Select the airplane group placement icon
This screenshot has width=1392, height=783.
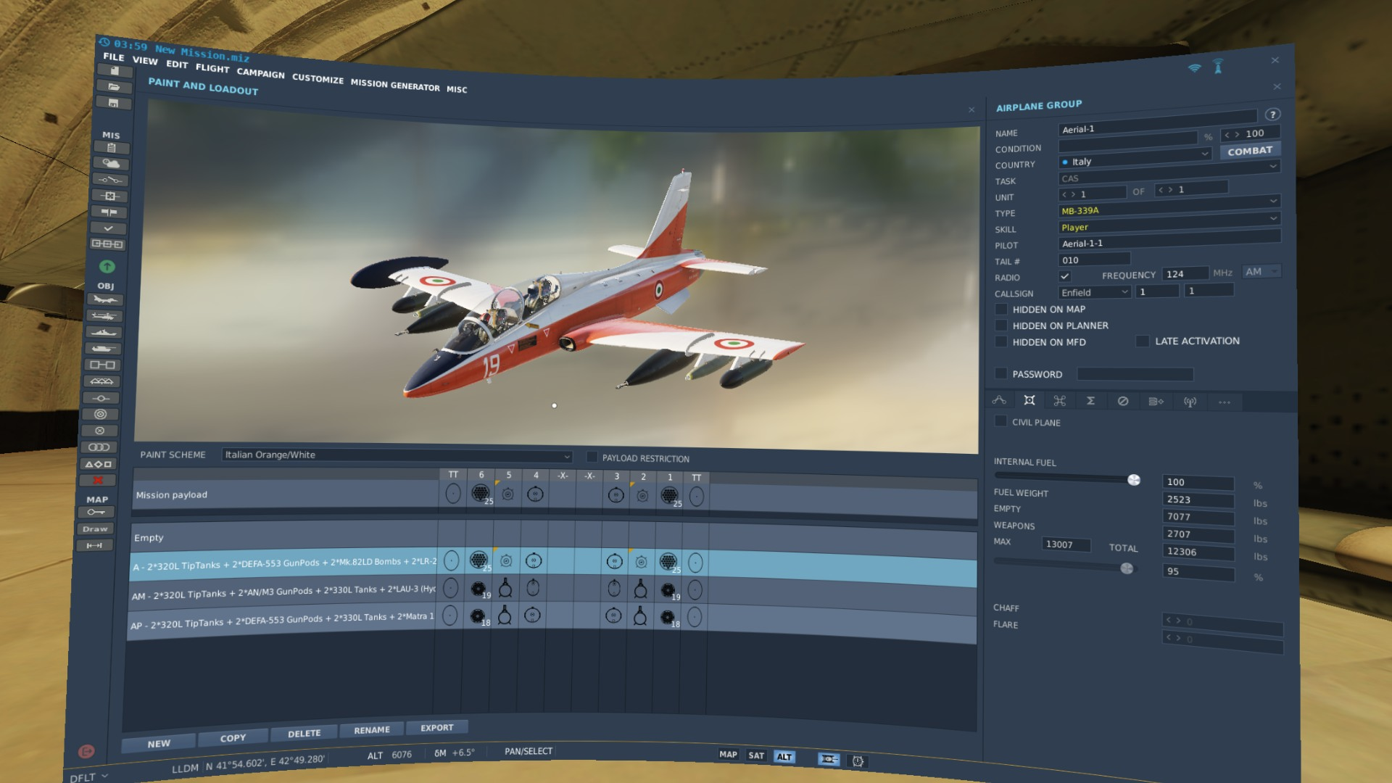[106, 299]
